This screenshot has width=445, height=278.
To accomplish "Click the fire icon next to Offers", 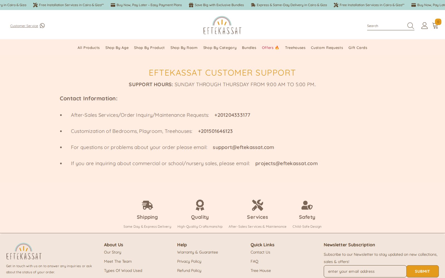I will (x=277, y=48).
